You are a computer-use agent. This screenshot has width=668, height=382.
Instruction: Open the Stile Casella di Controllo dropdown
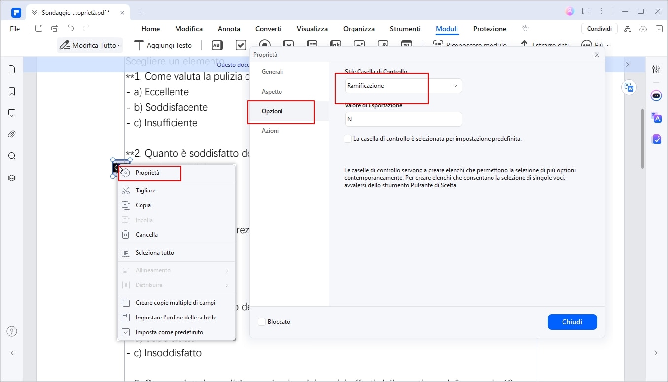click(x=404, y=86)
